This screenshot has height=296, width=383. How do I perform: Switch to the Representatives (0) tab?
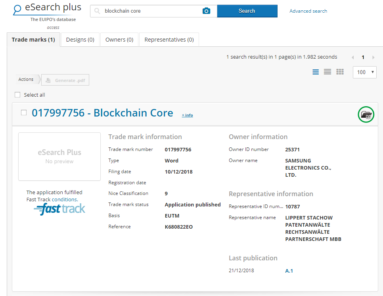(169, 40)
